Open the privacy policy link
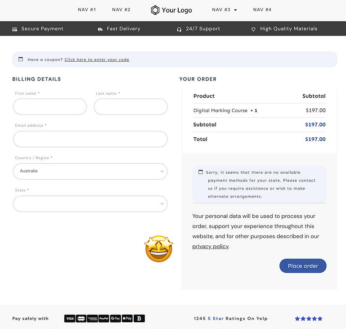Image resolution: width=346 pixels, height=329 pixels. pyautogui.click(x=210, y=247)
